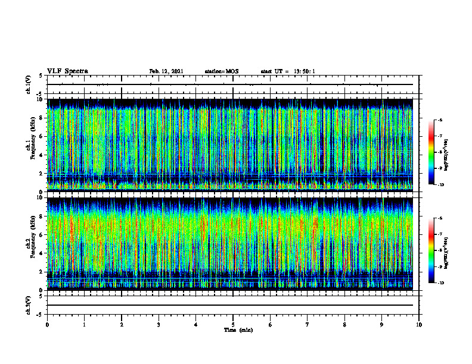
Task: Click the ch.1 voltage waveform trace
Action: click(x=230, y=84)
